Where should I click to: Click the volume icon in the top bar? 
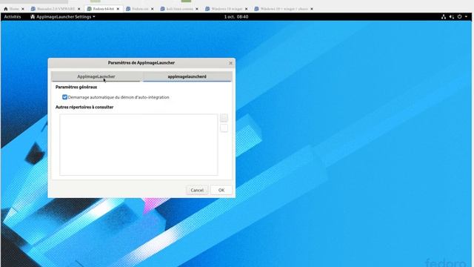(x=452, y=17)
